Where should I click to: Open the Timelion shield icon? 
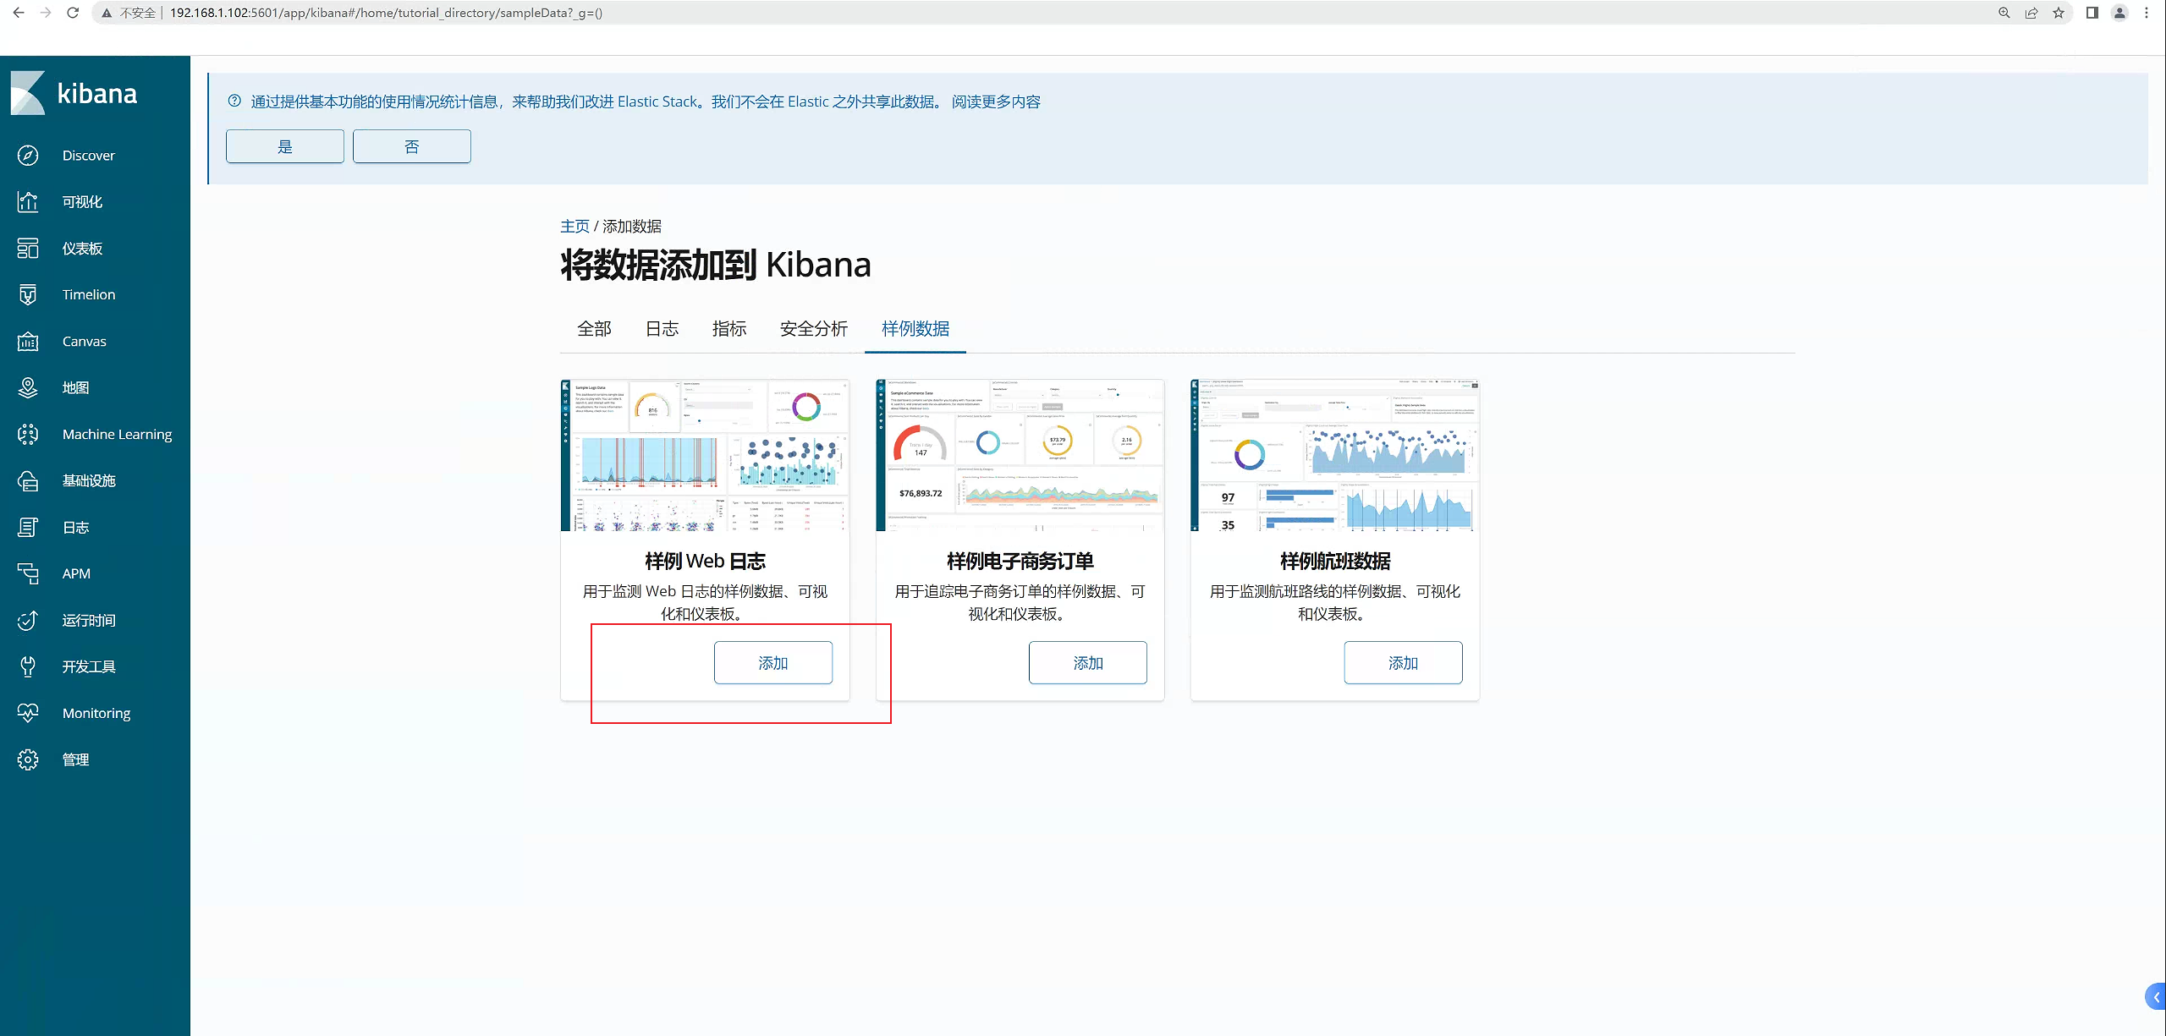pos(28,295)
